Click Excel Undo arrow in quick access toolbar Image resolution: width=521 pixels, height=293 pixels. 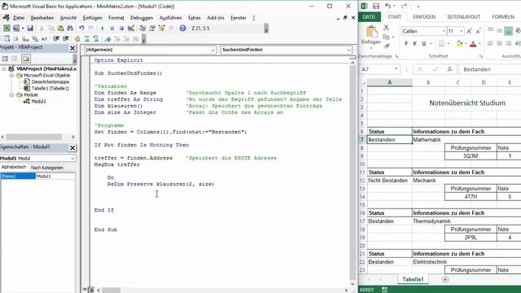point(387,6)
